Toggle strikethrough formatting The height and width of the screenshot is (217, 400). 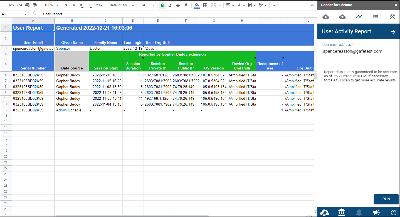click(178, 5)
